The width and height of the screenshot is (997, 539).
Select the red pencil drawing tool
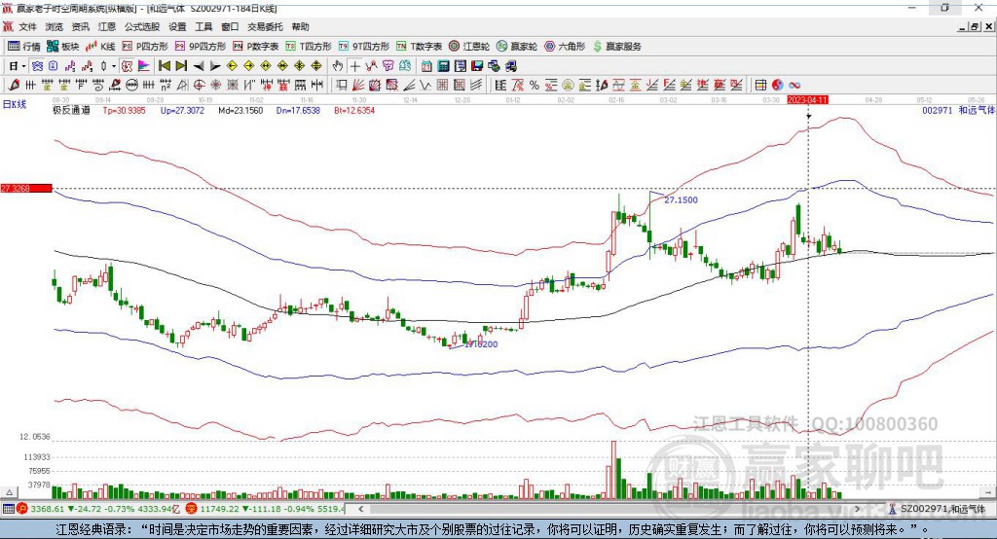[14, 86]
